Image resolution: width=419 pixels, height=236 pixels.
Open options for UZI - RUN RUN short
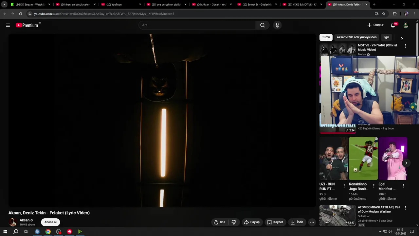point(344,186)
